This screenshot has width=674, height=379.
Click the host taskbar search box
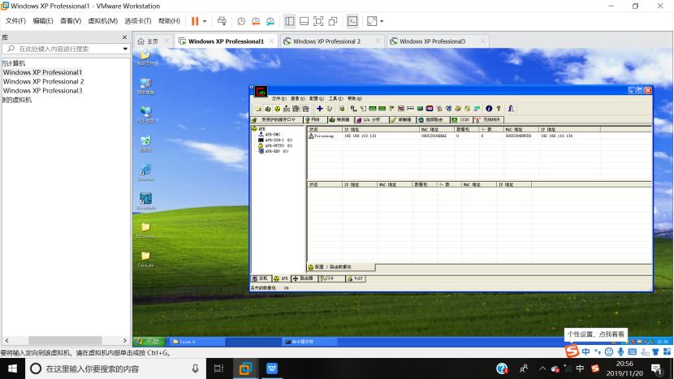[116, 368]
